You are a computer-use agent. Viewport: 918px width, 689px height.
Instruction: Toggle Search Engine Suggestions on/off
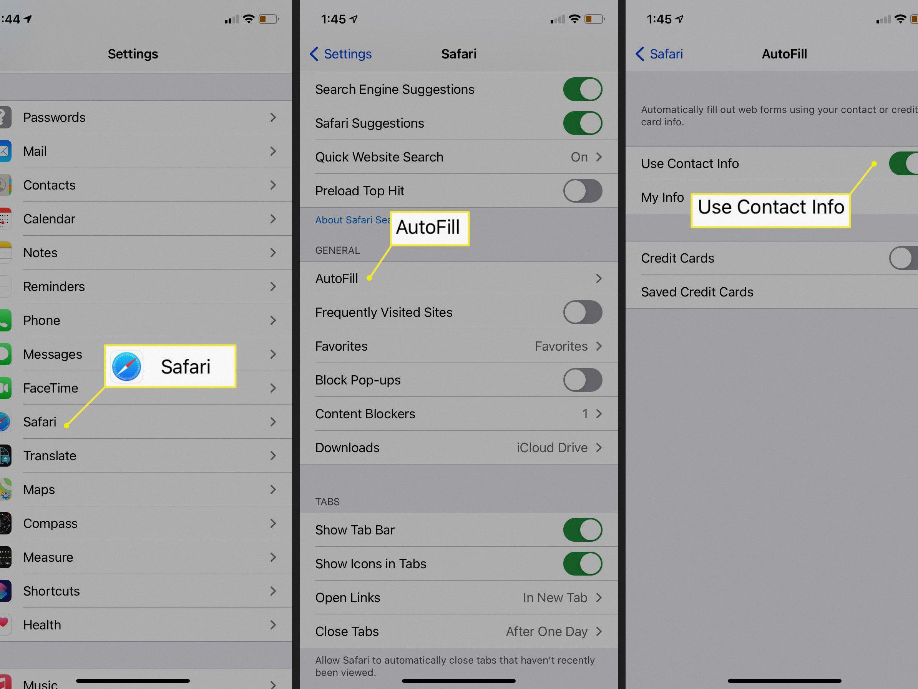583,88
